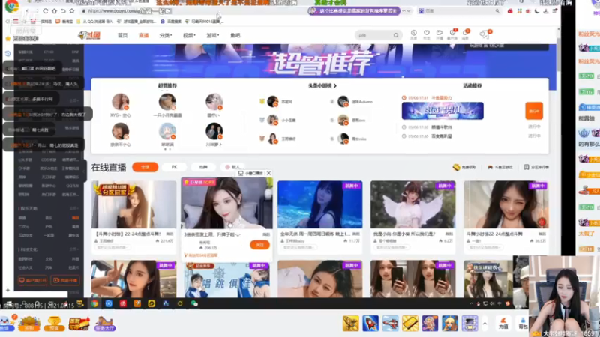Click the page vertical scrollbar
This screenshot has height=337, width=600.
558,55
